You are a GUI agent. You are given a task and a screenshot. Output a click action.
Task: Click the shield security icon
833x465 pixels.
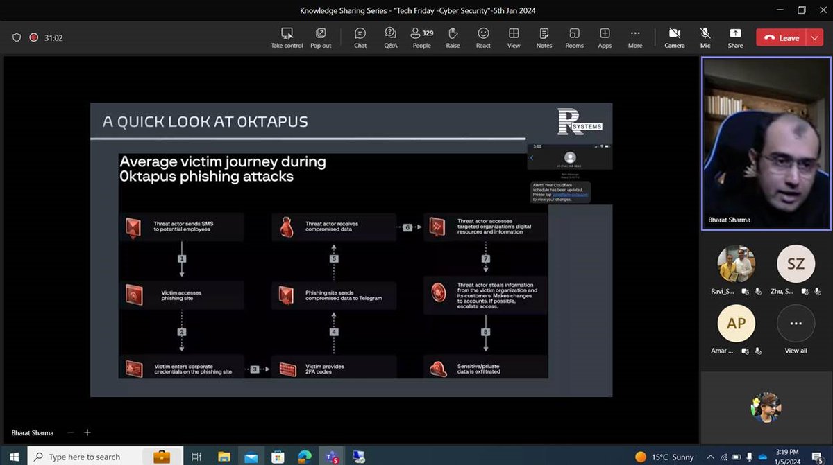17,38
